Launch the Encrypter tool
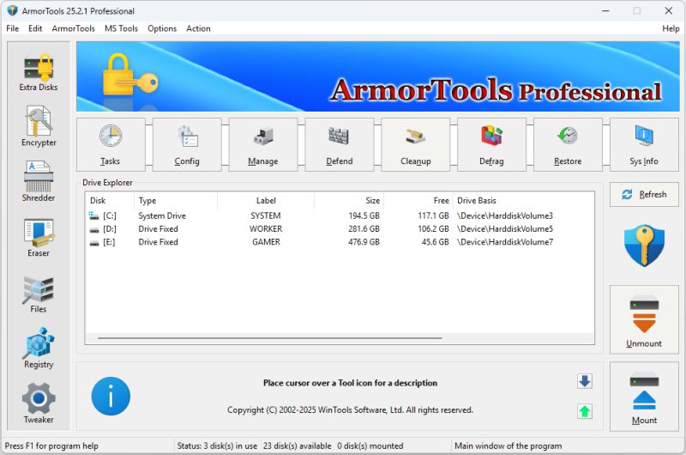This screenshot has width=686, height=455. tap(38, 126)
